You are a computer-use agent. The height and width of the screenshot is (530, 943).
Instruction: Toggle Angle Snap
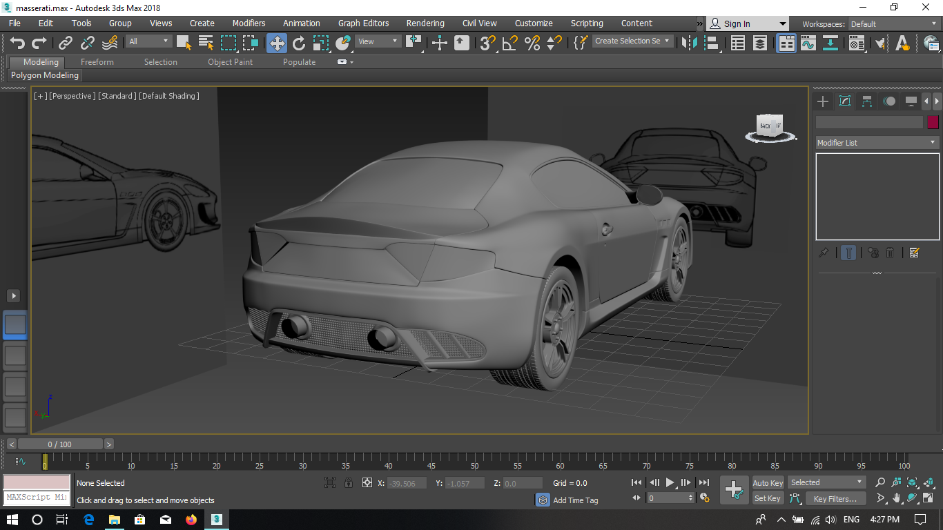(x=510, y=43)
